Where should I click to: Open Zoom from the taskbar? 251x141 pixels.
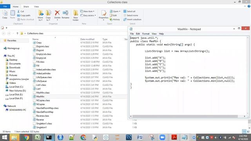(x=162, y=137)
